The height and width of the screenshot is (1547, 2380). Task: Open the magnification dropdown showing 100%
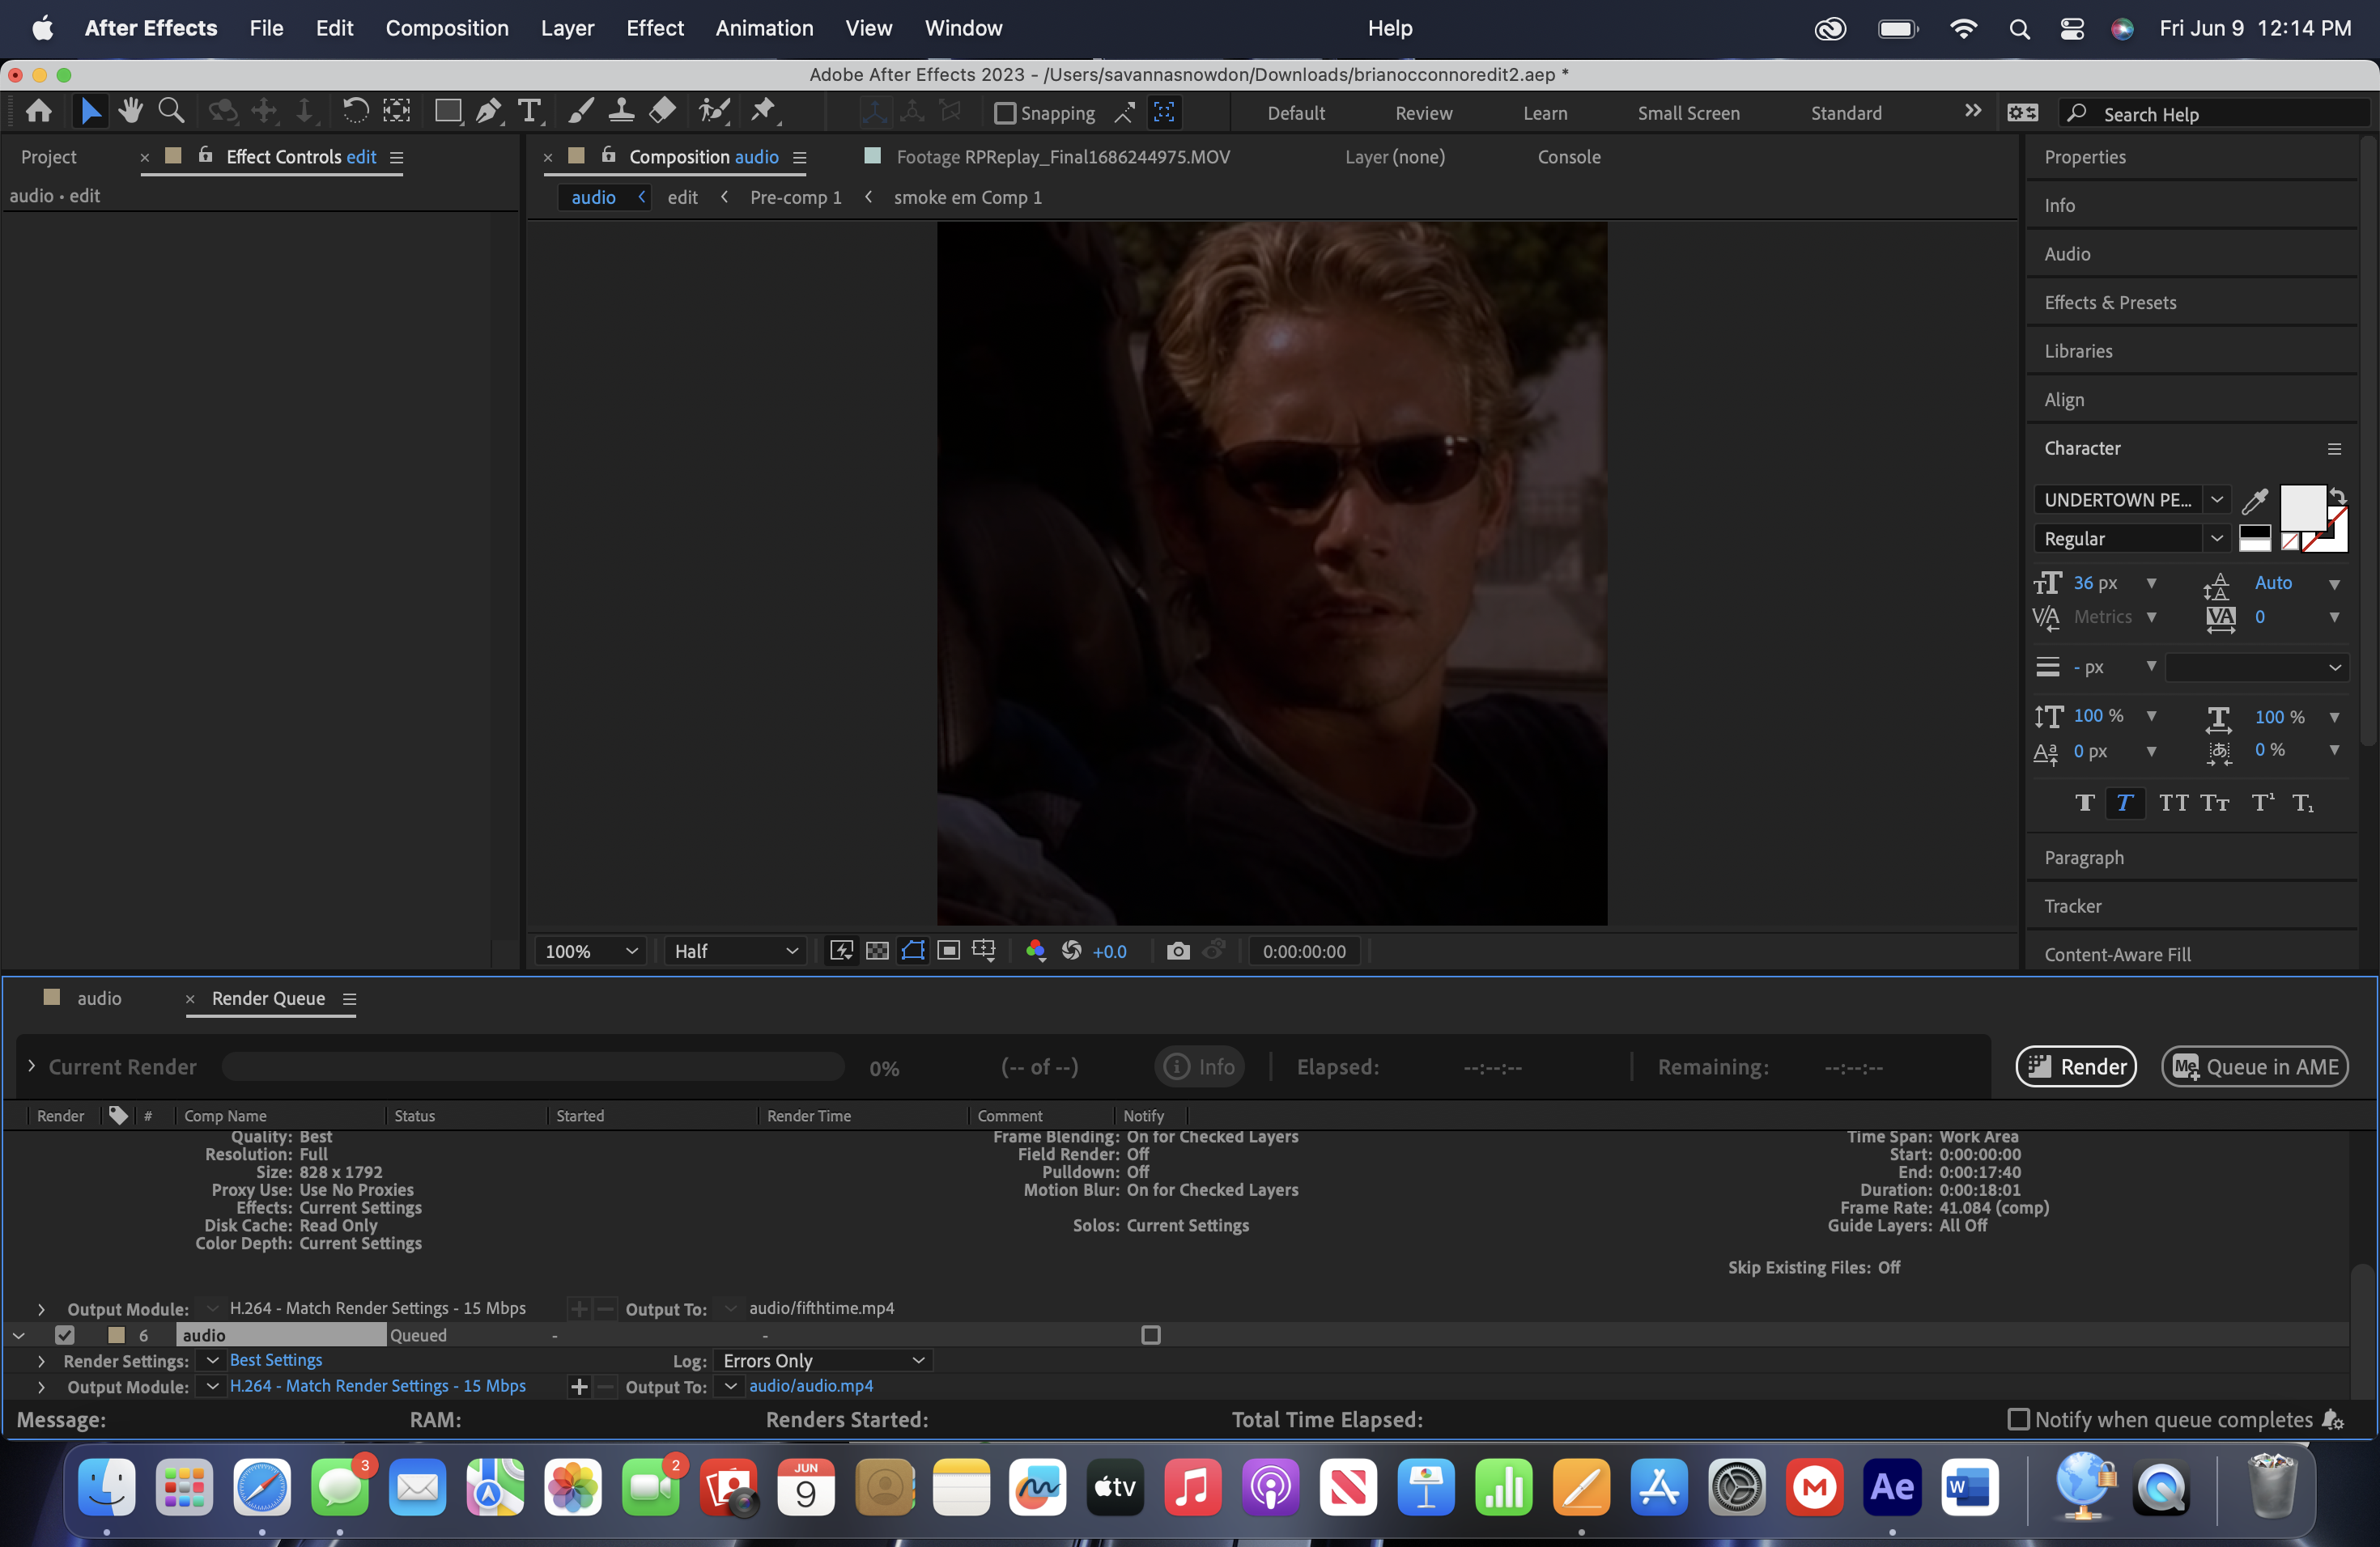[589, 951]
